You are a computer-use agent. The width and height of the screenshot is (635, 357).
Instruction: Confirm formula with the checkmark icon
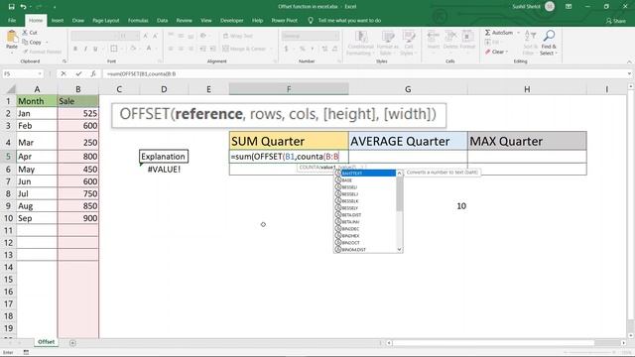click(78, 73)
